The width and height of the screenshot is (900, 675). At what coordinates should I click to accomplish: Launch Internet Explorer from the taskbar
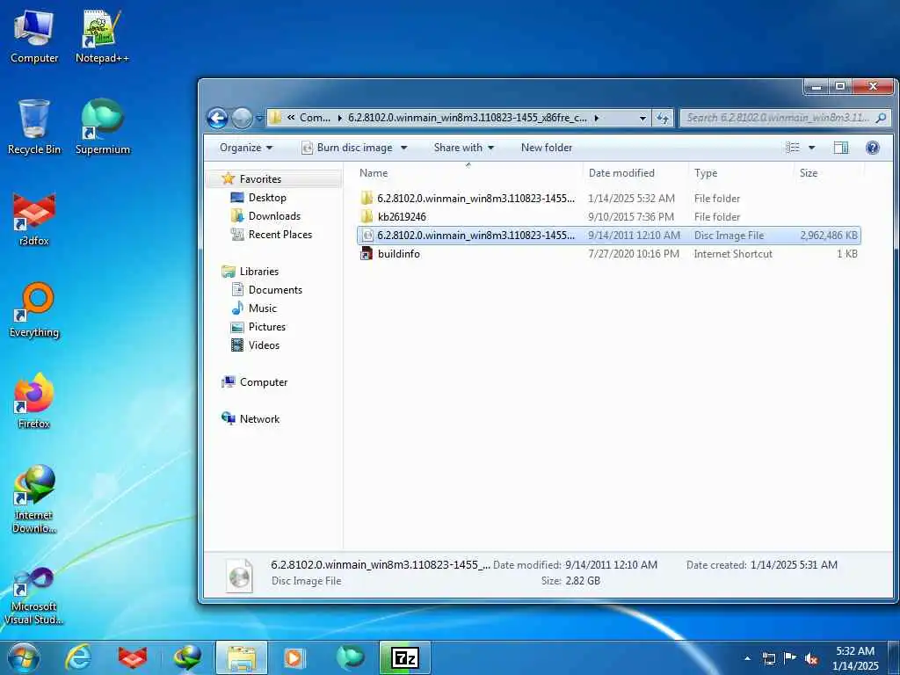click(x=78, y=657)
